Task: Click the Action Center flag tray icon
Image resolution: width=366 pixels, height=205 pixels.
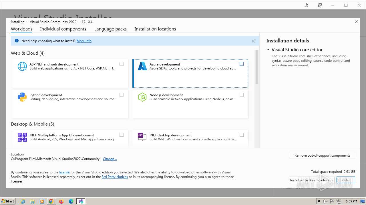Action: tap(332, 201)
